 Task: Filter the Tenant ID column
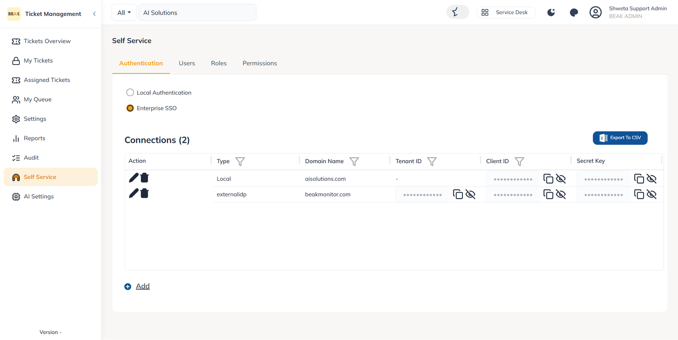(432, 162)
